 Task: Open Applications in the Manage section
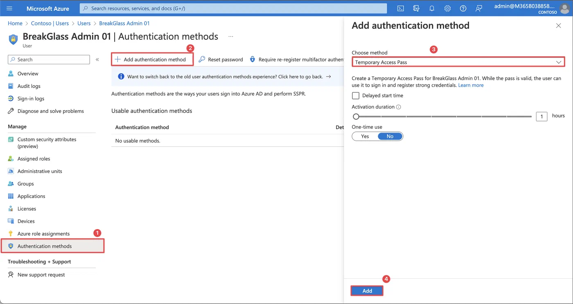click(x=31, y=196)
